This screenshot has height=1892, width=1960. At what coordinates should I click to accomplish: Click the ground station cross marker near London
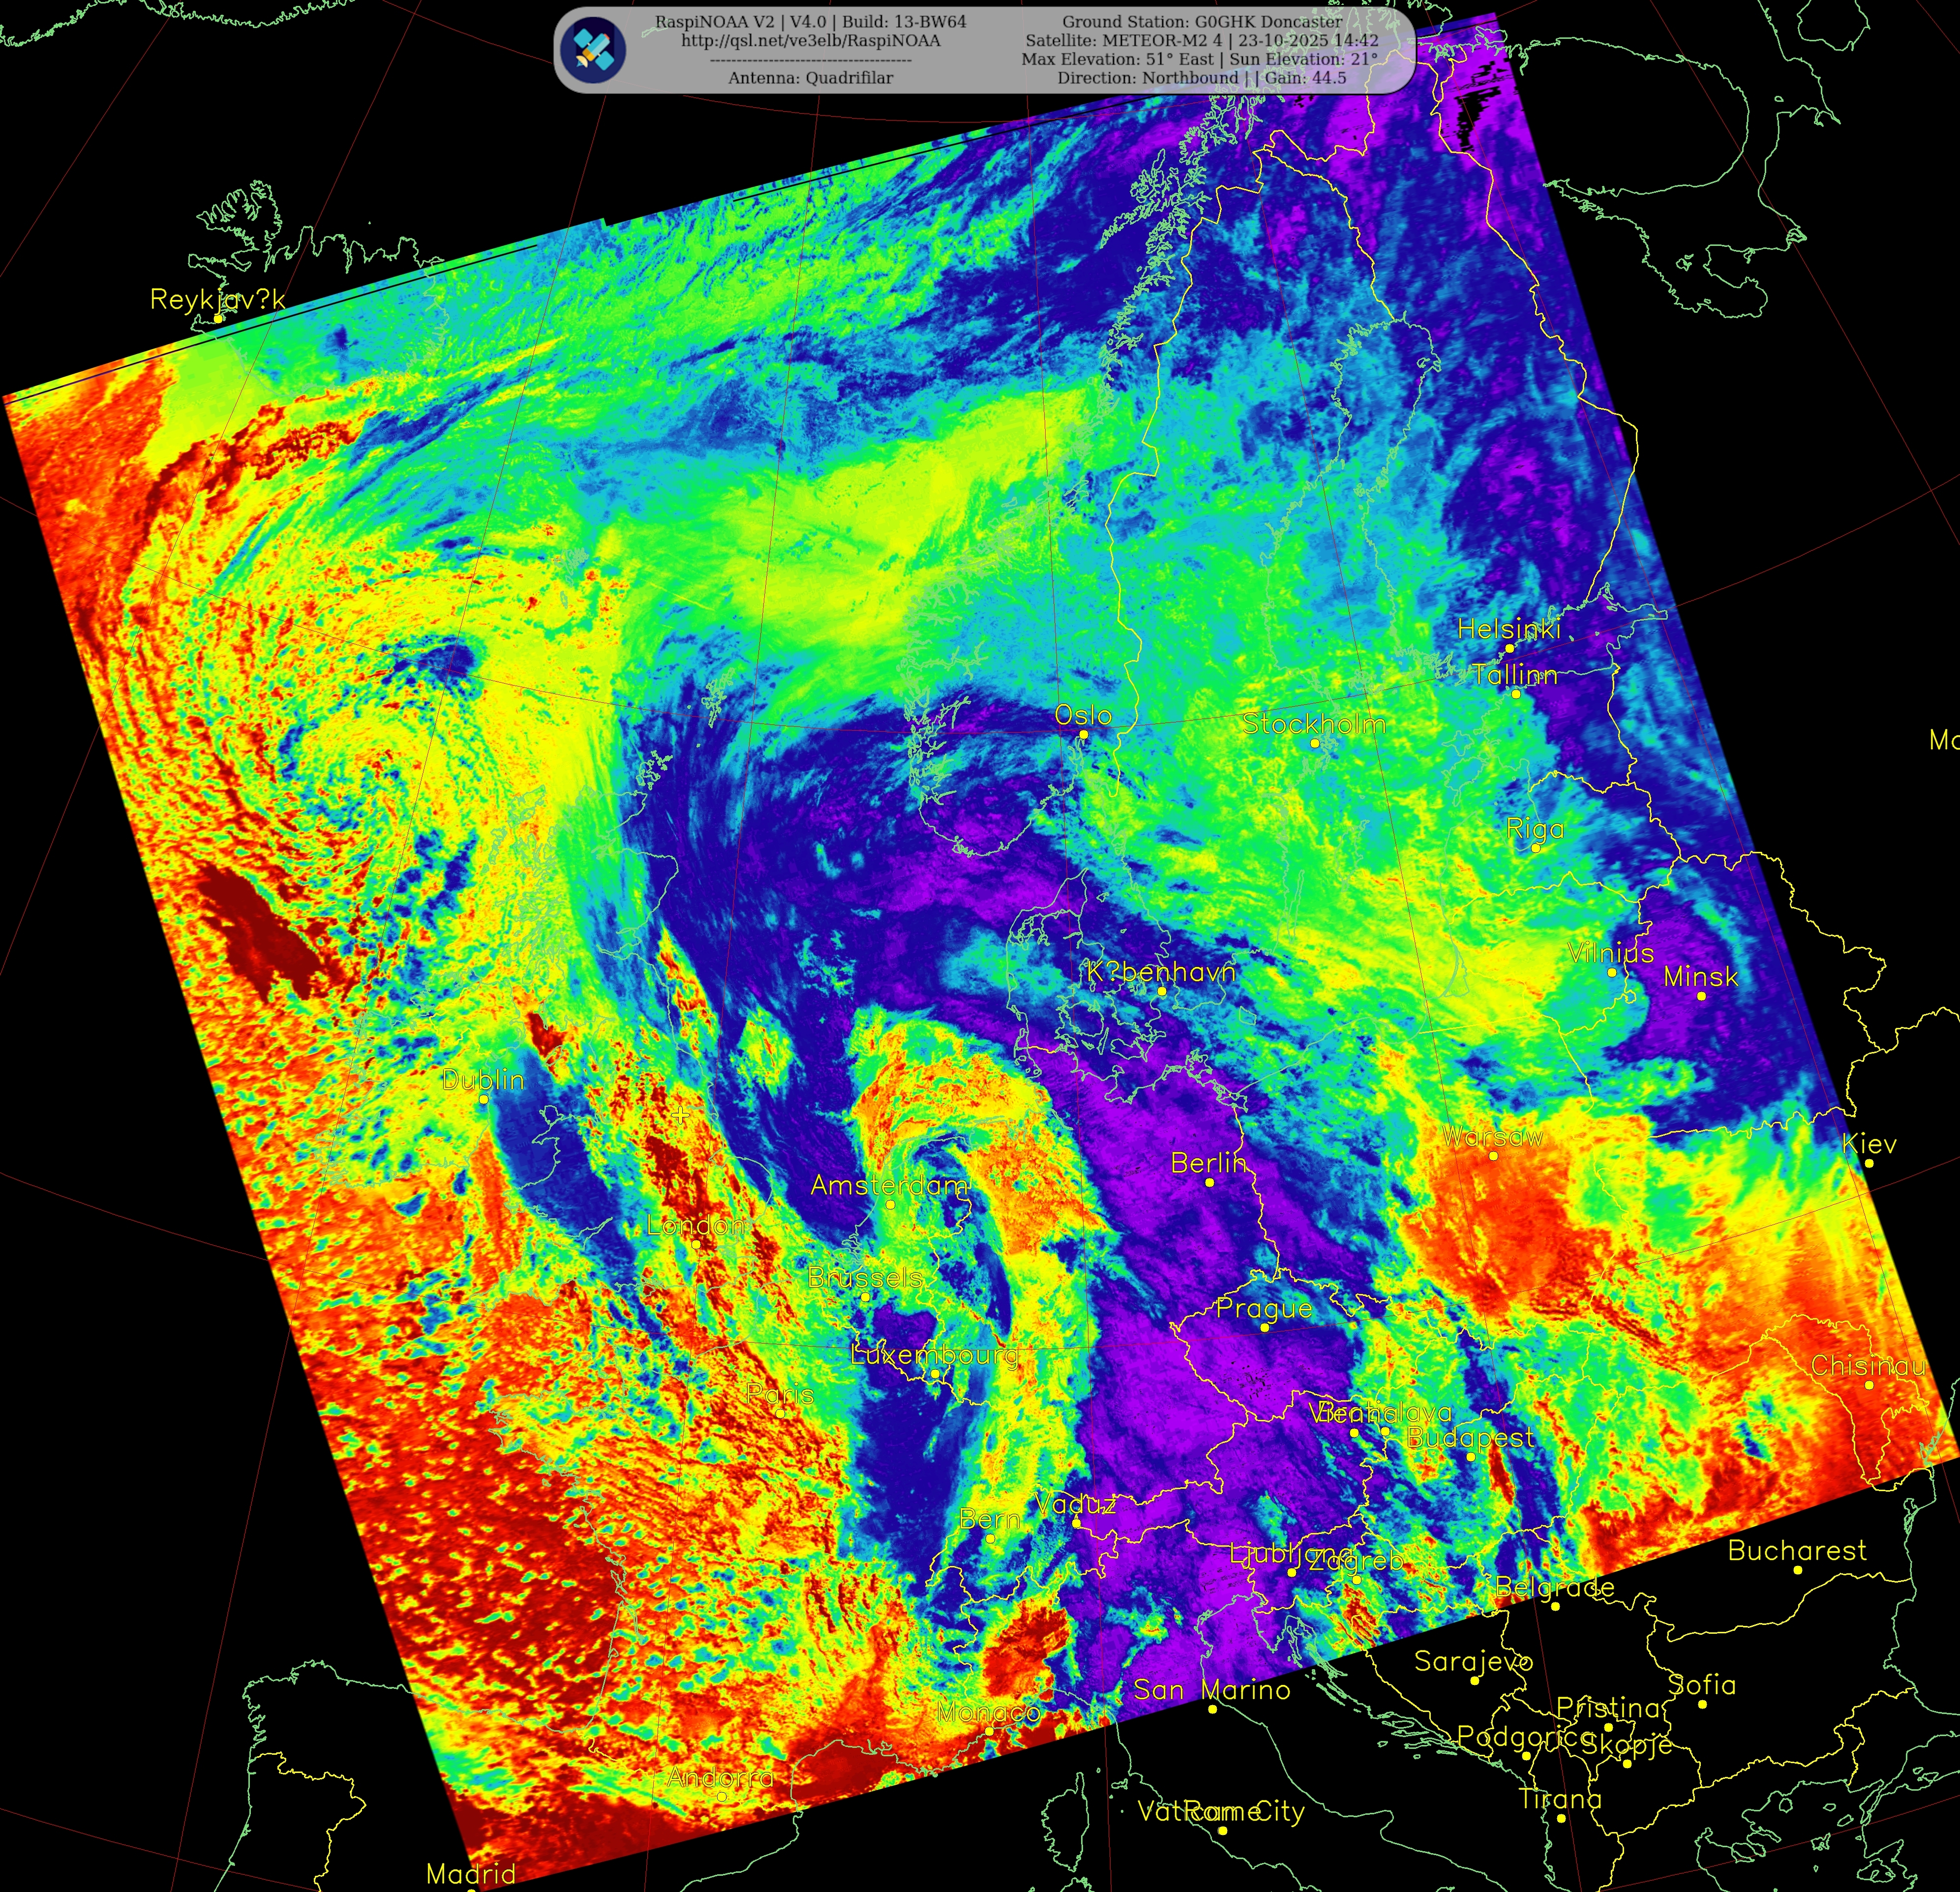point(681,1115)
